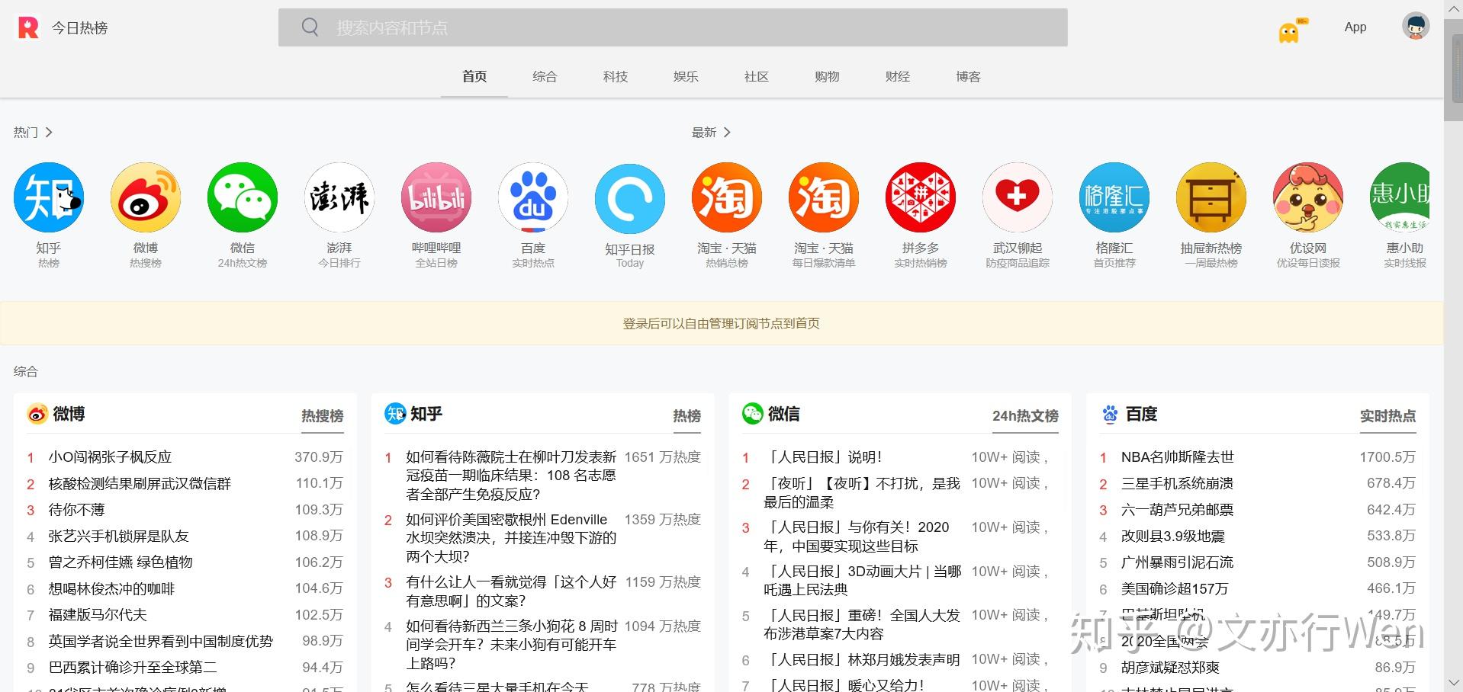Open the 微信 24h热文榜 circle icon

[243, 197]
